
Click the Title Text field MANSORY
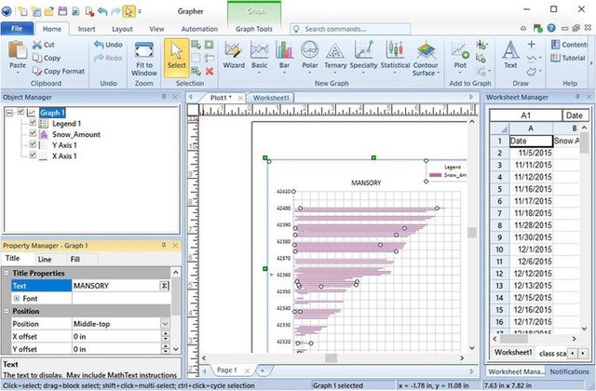(115, 286)
